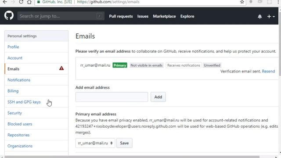This screenshot has height=158, width=281.
Task: Reload the page in the browser
Action: 21,2
